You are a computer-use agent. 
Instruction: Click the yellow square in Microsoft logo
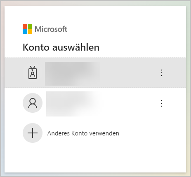click(x=30, y=32)
